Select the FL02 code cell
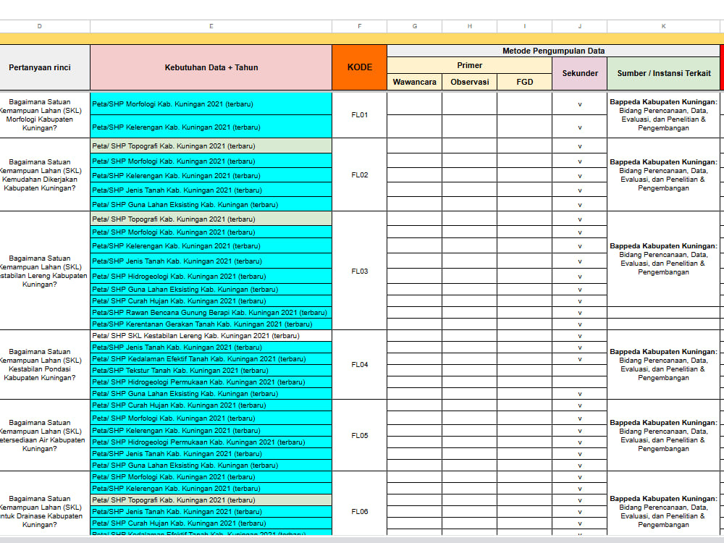Image resolution: width=724 pixels, height=543 pixels. tap(359, 175)
